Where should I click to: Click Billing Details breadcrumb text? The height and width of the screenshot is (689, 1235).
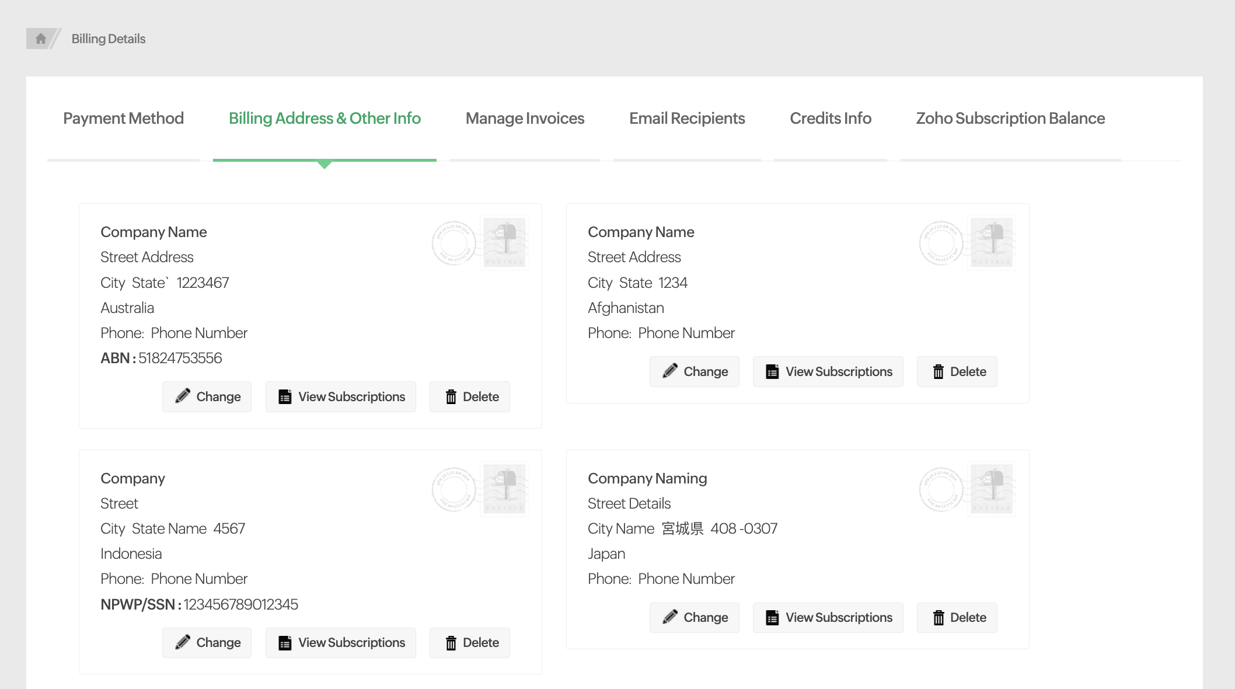[x=109, y=39]
